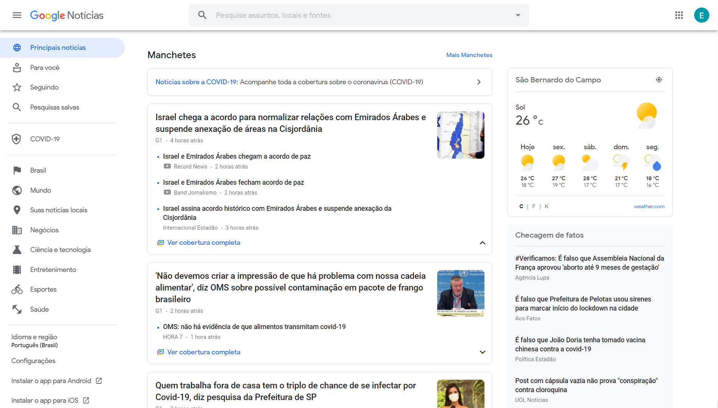Select Para você in sidebar
This screenshot has height=408, width=718.
click(45, 68)
